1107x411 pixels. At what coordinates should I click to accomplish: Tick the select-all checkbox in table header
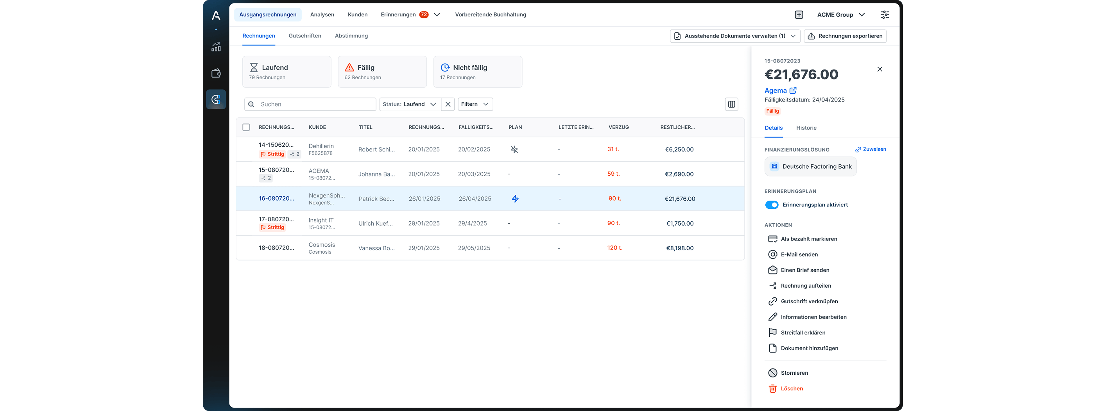(246, 127)
